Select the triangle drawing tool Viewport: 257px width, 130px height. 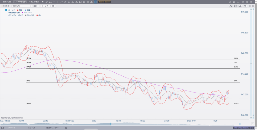(77, 2)
